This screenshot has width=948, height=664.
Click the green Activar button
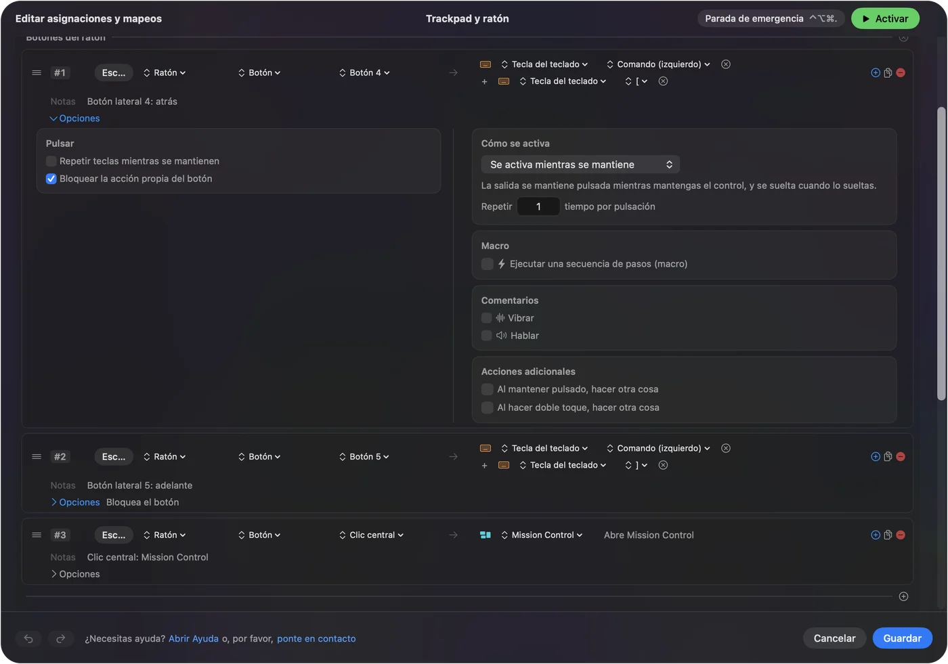tap(885, 18)
